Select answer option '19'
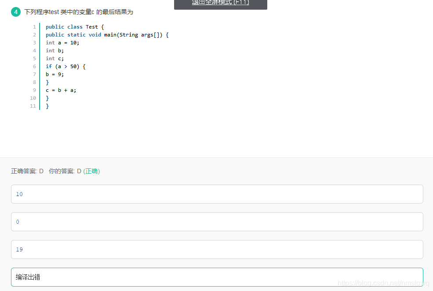The width and height of the screenshot is (433, 291). [x=217, y=249]
